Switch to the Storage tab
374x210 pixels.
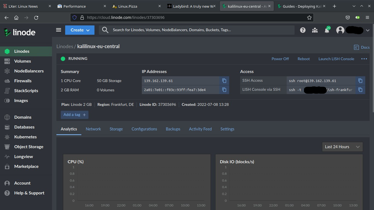(116, 129)
